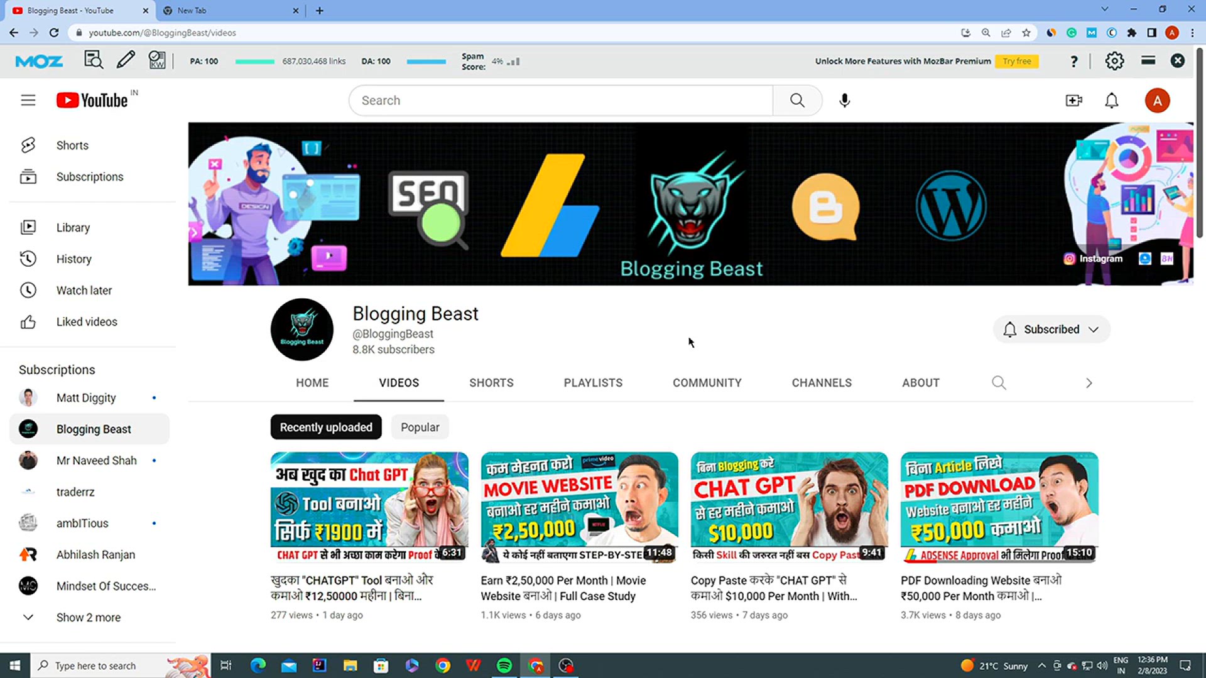
Task: Open Movie Website video thumbnail
Action: (x=579, y=507)
